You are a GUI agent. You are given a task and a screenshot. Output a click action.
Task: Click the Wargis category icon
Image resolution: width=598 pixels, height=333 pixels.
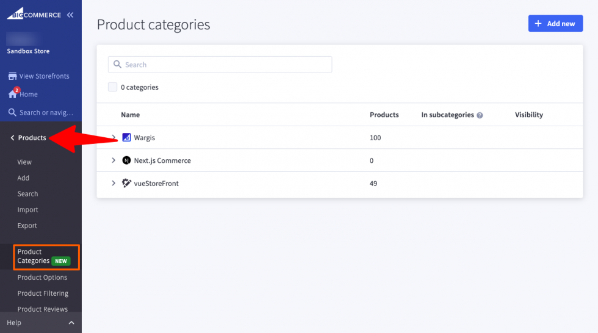(126, 138)
